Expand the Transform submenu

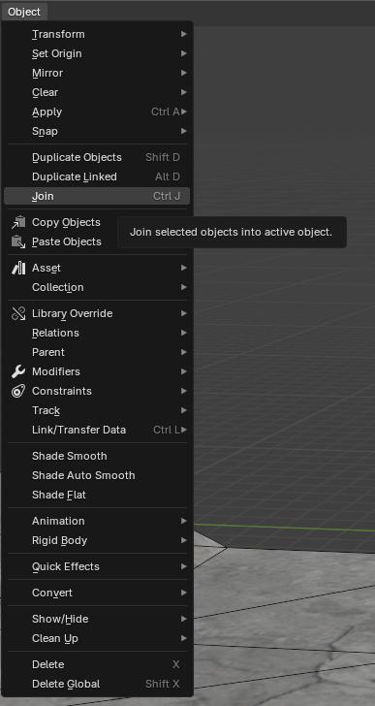click(x=97, y=34)
